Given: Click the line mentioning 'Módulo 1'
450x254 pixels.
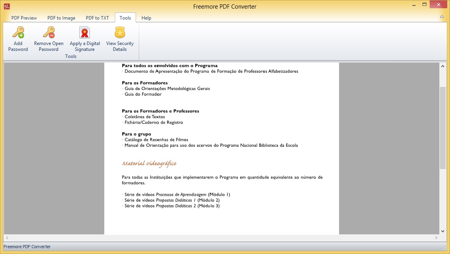Looking at the screenshot, I should tap(177, 195).
